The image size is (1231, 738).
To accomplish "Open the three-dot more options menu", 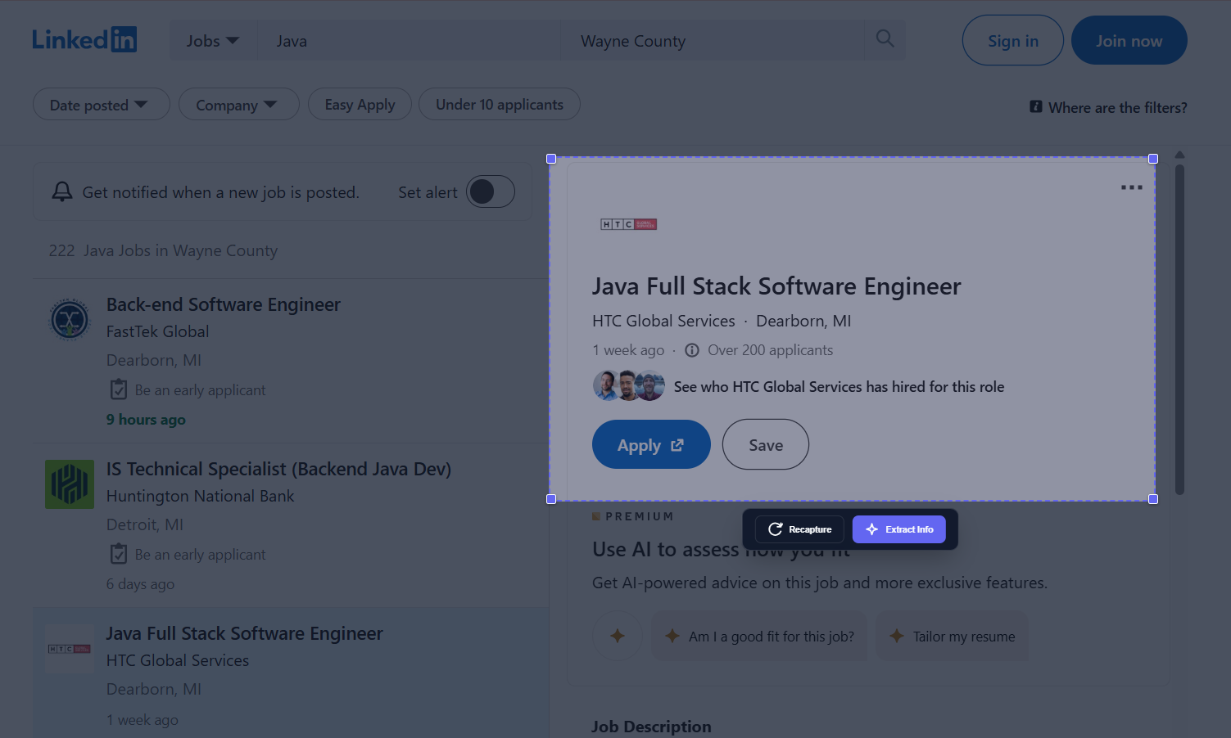I will (x=1131, y=187).
